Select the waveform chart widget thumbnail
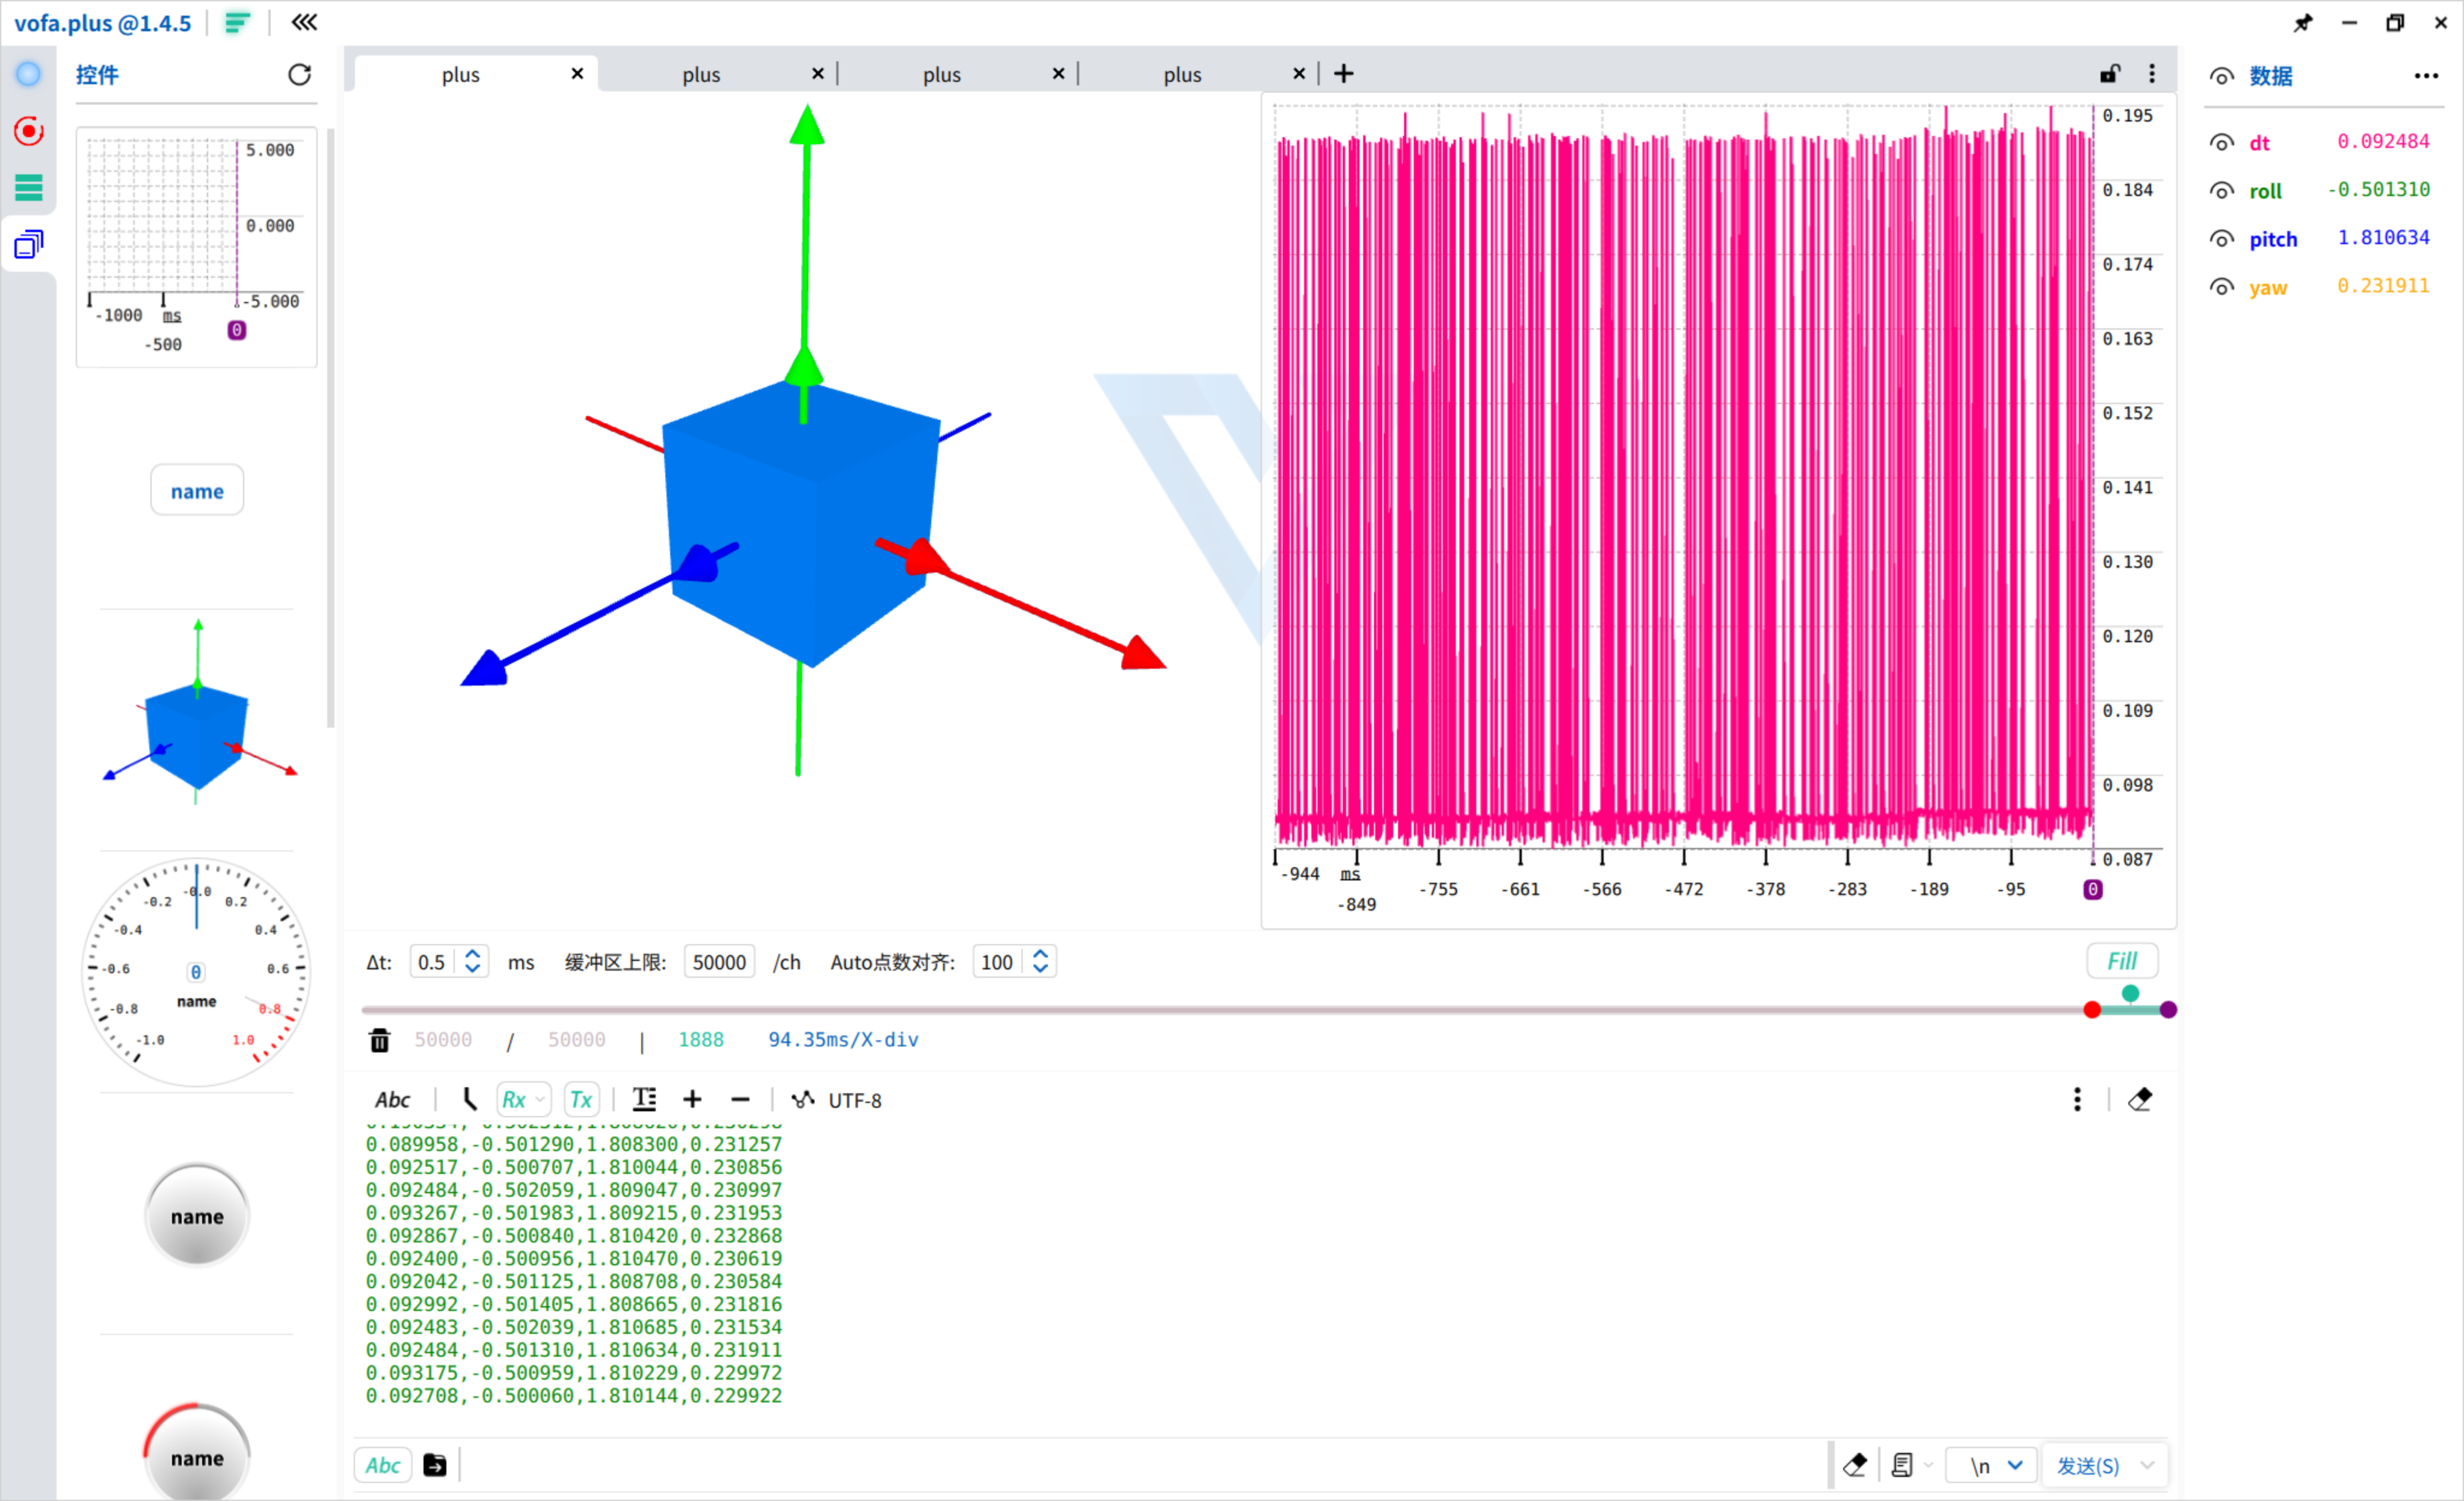This screenshot has width=2464, height=1501. click(196, 247)
